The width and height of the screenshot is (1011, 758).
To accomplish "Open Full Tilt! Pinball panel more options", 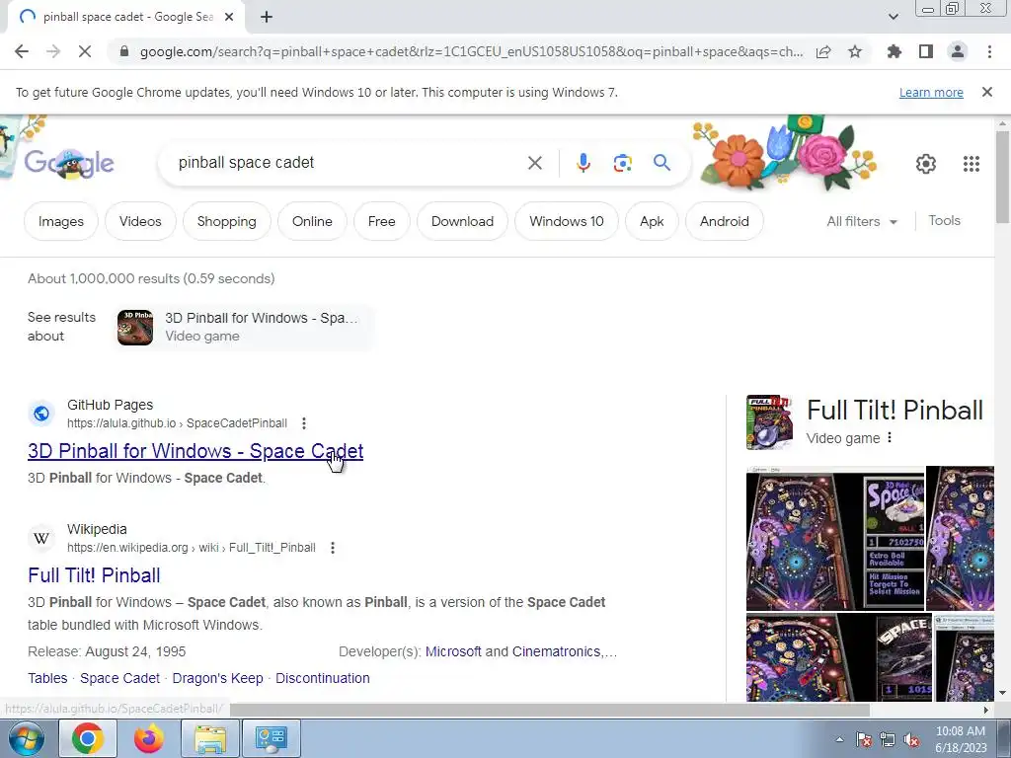I will click(890, 437).
